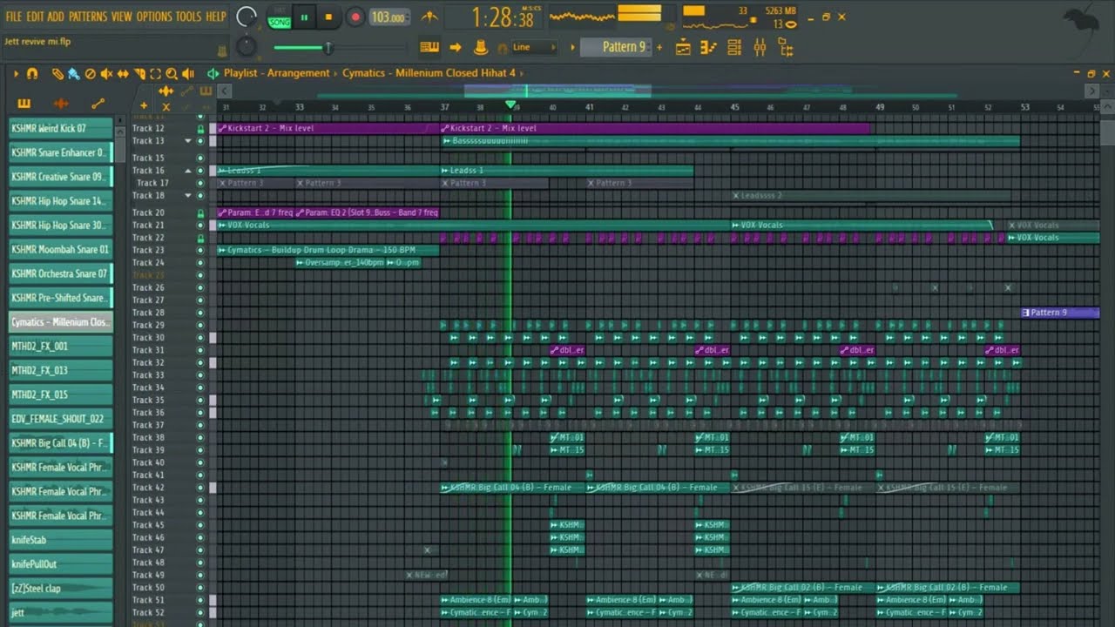Open the ADD menu
This screenshot has height=627, width=1115.
coord(56,17)
